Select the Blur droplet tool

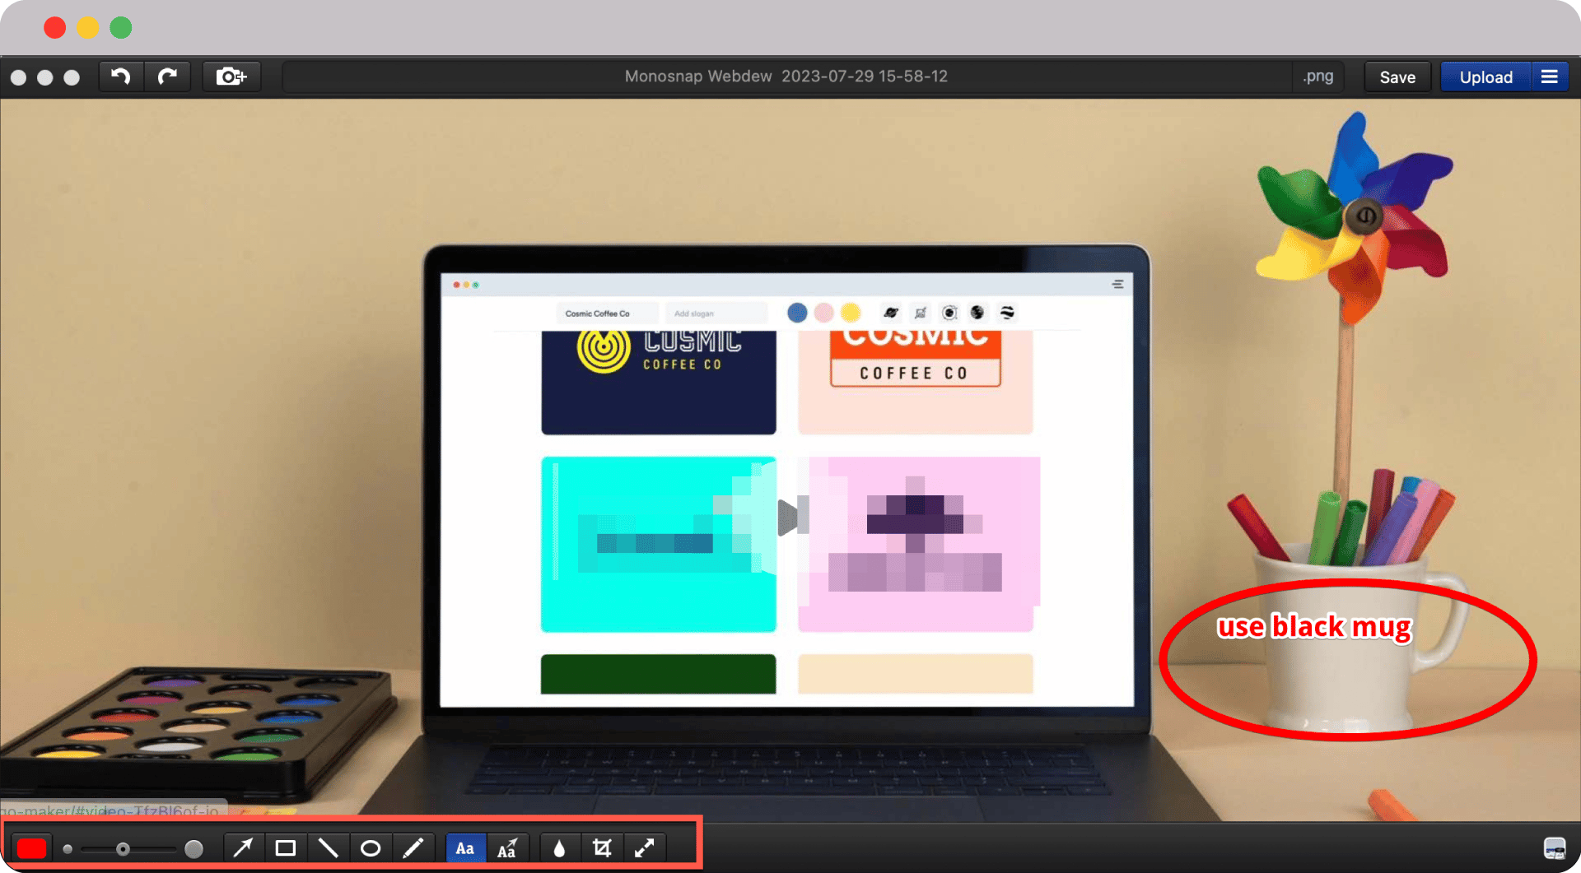559,847
